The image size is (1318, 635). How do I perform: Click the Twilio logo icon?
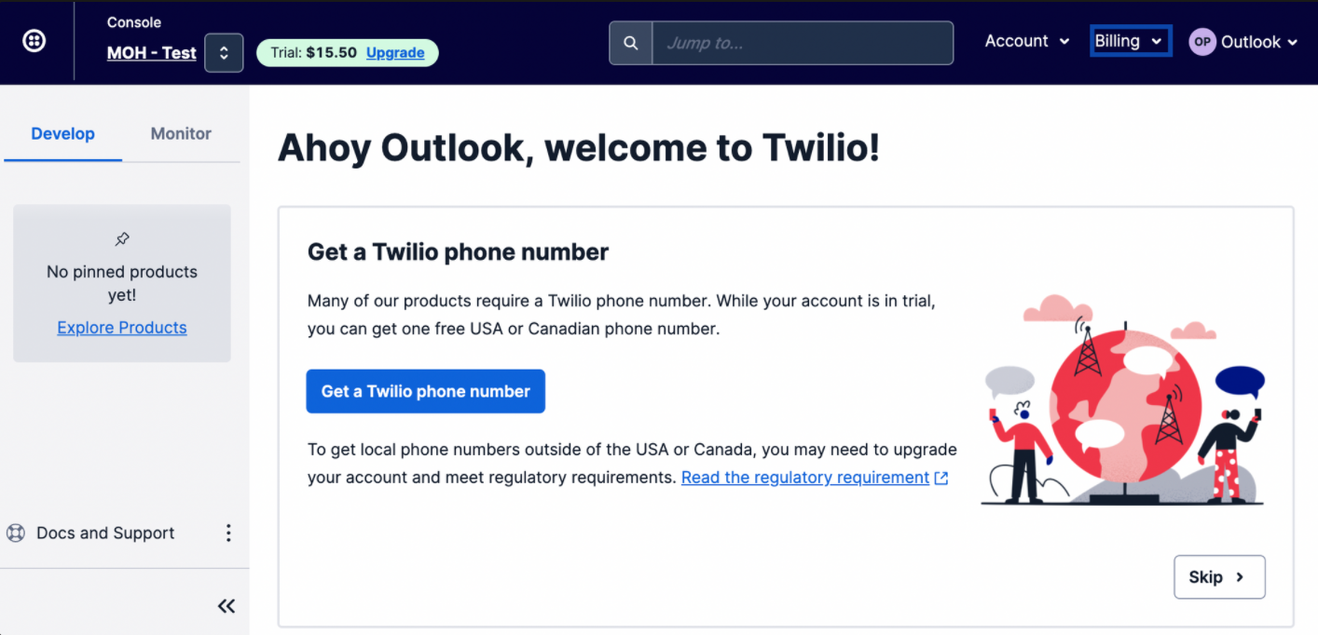pyautogui.click(x=34, y=41)
